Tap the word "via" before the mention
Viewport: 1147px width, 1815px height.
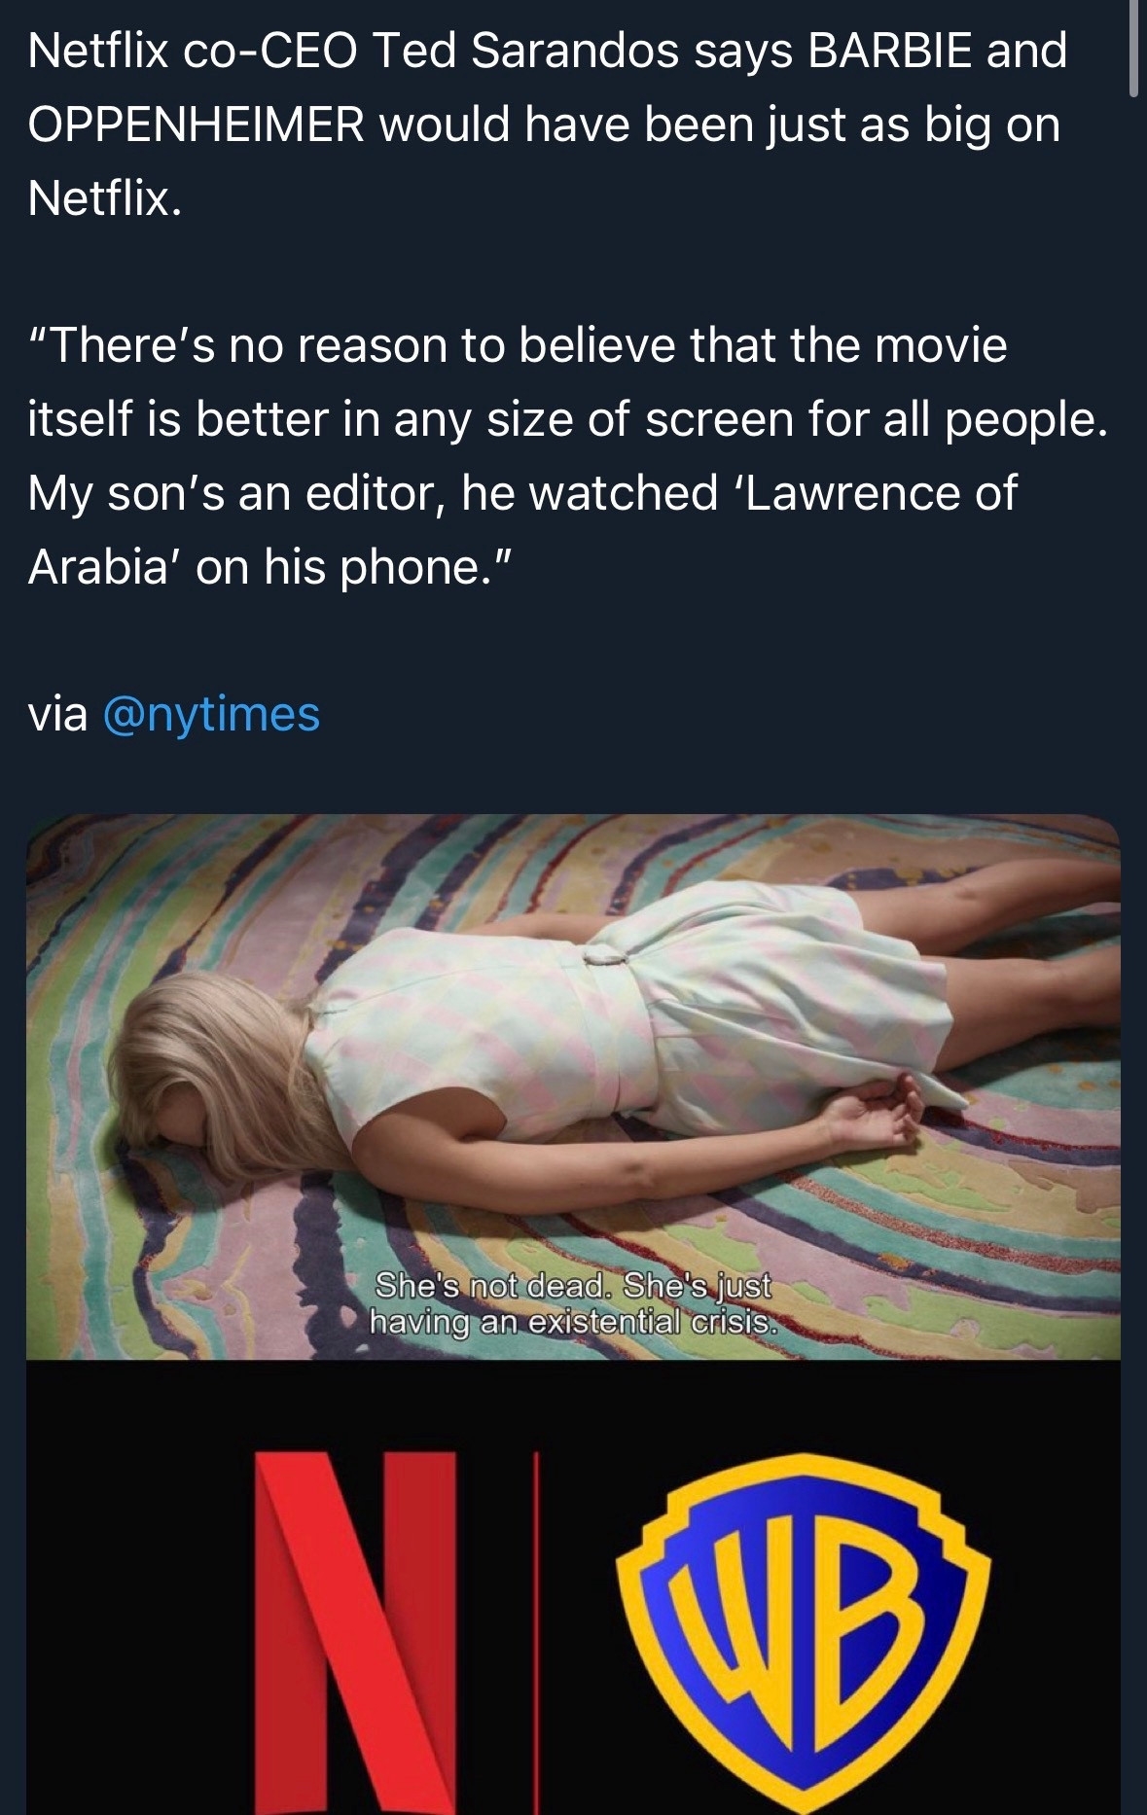tap(57, 715)
